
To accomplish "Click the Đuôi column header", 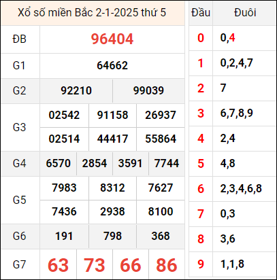I will pyautogui.click(x=245, y=13).
